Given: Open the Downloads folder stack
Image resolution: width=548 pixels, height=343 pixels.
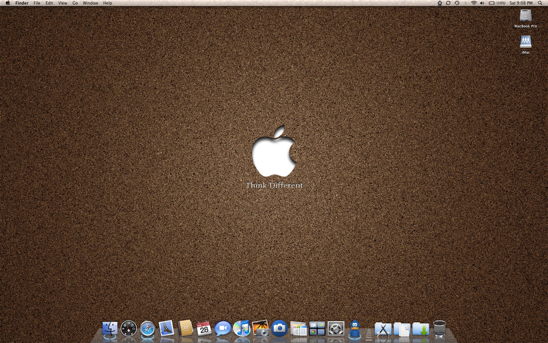Looking at the screenshot, I should coord(421,329).
